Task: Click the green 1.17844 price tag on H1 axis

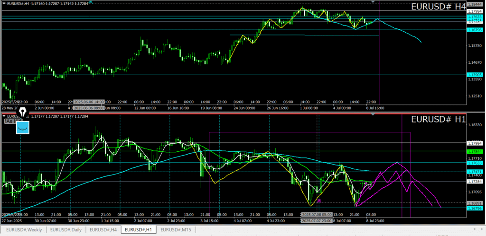Action: [x=475, y=151]
